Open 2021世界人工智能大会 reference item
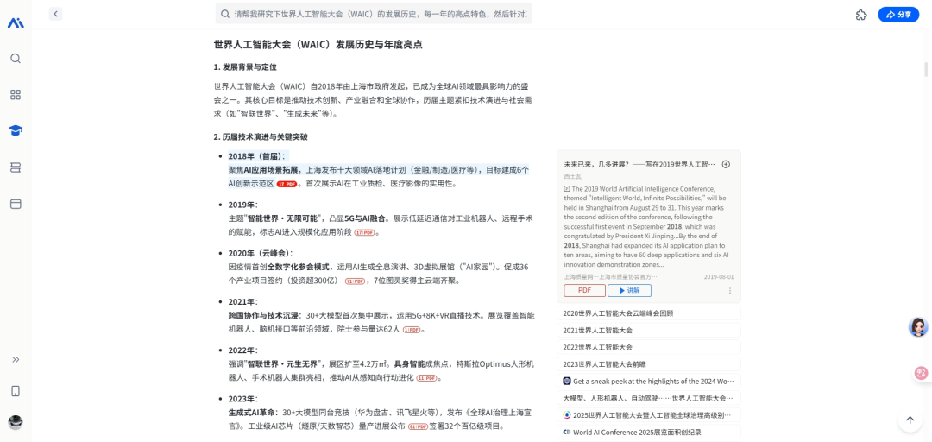The height and width of the screenshot is (442, 932). (648, 330)
